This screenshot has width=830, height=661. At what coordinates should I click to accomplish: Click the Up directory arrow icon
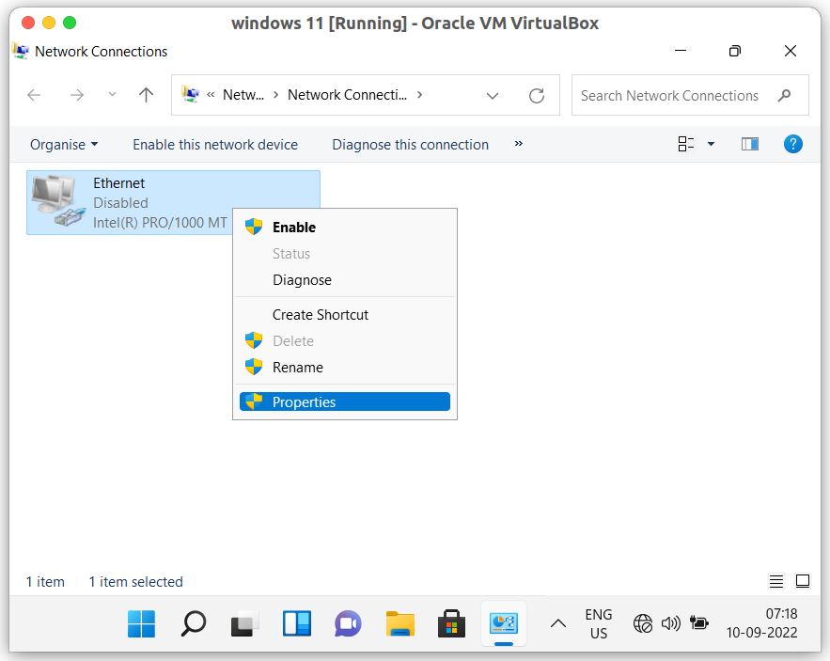[146, 95]
